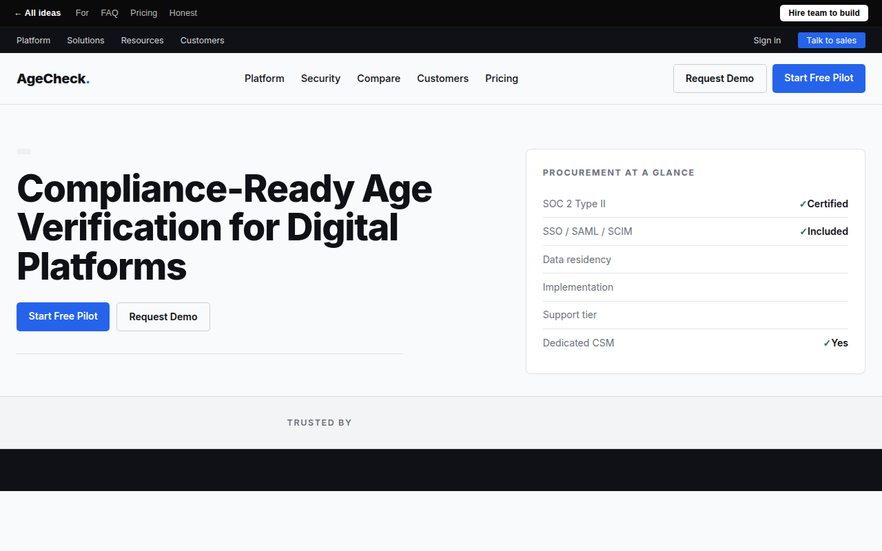Click the Talk to sales button
The width and height of the screenshot is (882, 551).
coord(832,41)
